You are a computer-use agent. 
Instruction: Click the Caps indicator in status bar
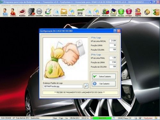point(61,118)
